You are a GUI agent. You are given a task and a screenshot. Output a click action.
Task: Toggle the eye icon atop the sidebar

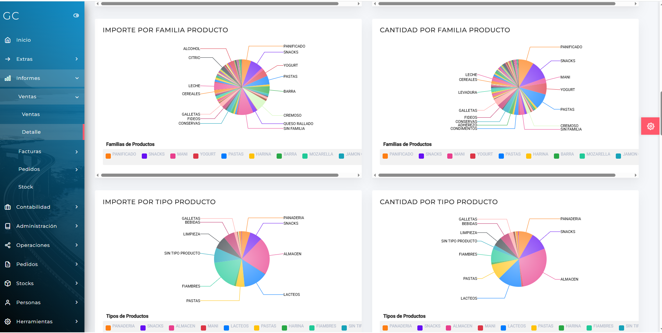pyautogui.click(x=76, y=15)
